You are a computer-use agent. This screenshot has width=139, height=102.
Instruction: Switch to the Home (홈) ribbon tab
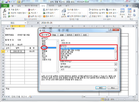[x=13, y=6]
